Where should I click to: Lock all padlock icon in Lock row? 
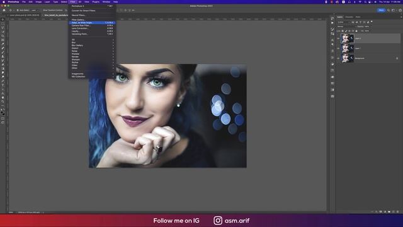click(356, 31)
